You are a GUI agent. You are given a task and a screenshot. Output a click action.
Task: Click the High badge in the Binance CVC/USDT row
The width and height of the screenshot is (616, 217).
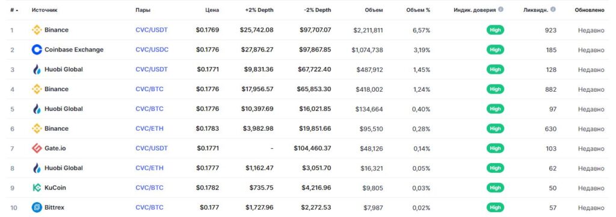[x=495, y=30]
